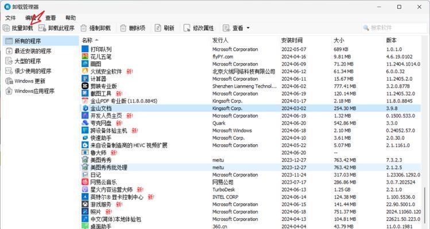Viewport: 430px width, 229px height.
Task: Maximize the 卸载管理器 window
Action: (400, 7)
